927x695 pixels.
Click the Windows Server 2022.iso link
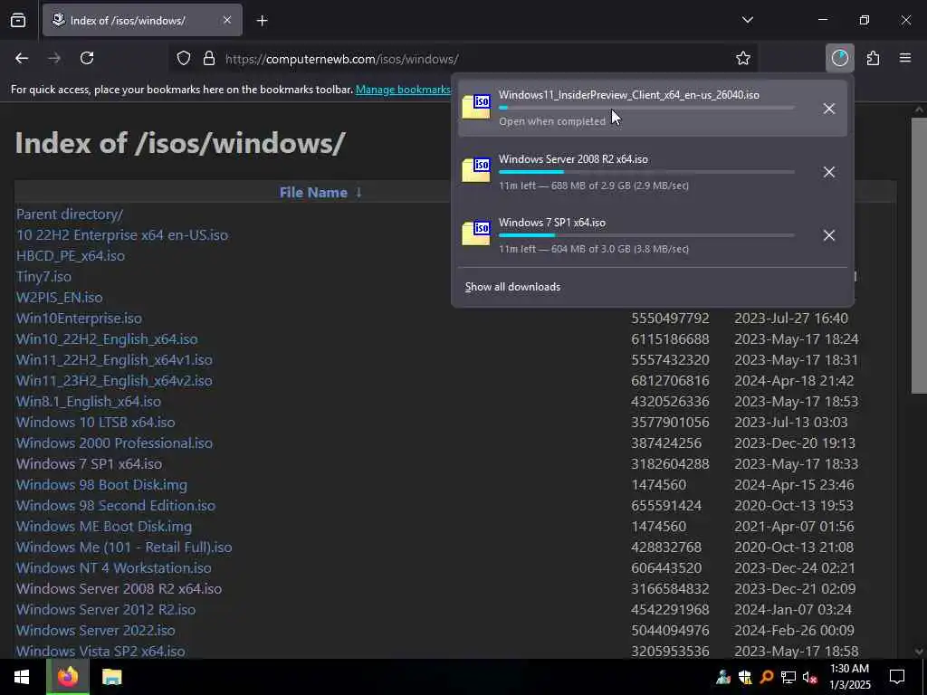point(96,630)
